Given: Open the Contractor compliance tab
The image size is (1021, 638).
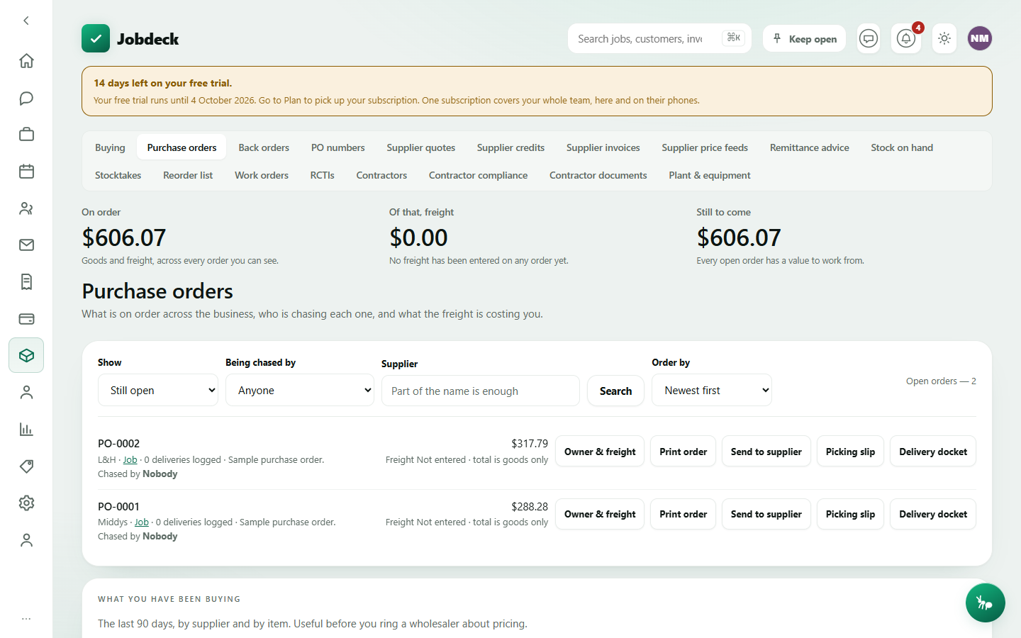Looking at the screenshot, I should [x=478, y=175].
